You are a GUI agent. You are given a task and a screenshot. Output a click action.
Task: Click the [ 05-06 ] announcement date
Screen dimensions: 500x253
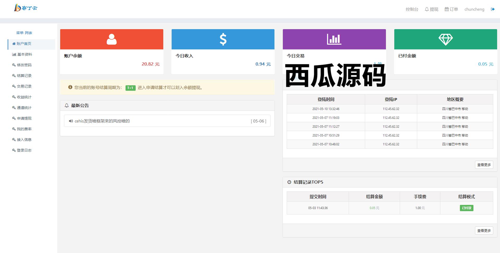click(258, 121)
